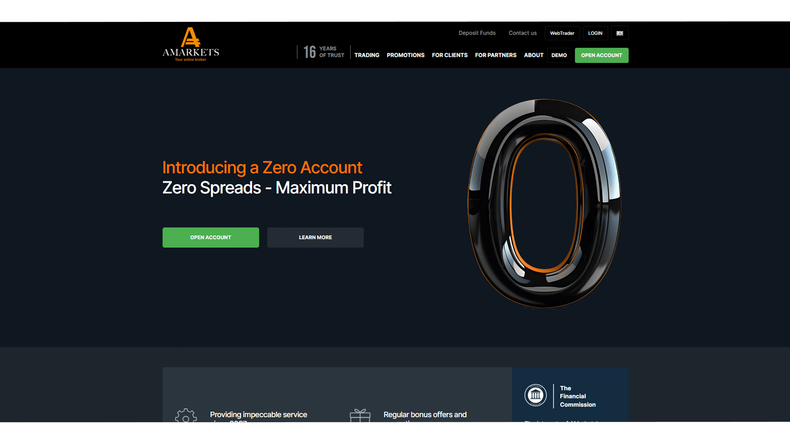790x444 pixels.
Task: Click hero Open Account button
Action: click(211, 237)
